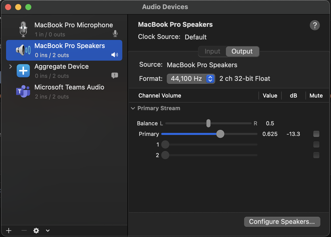Click the Configure Speakers button
Screen dimensions: 331x237
click(282, 222)
